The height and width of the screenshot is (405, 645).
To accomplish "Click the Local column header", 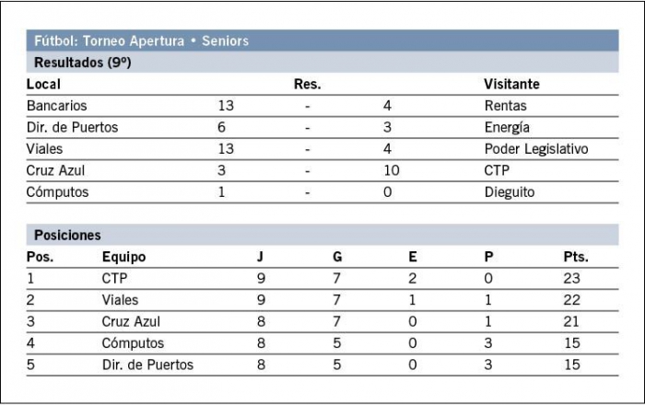I will coord(43,84).
